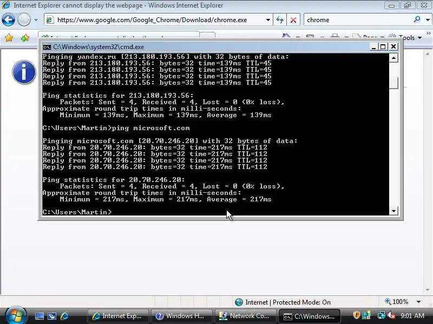Open a new blank IE tab
433x324 pixels.
(207, 35)
